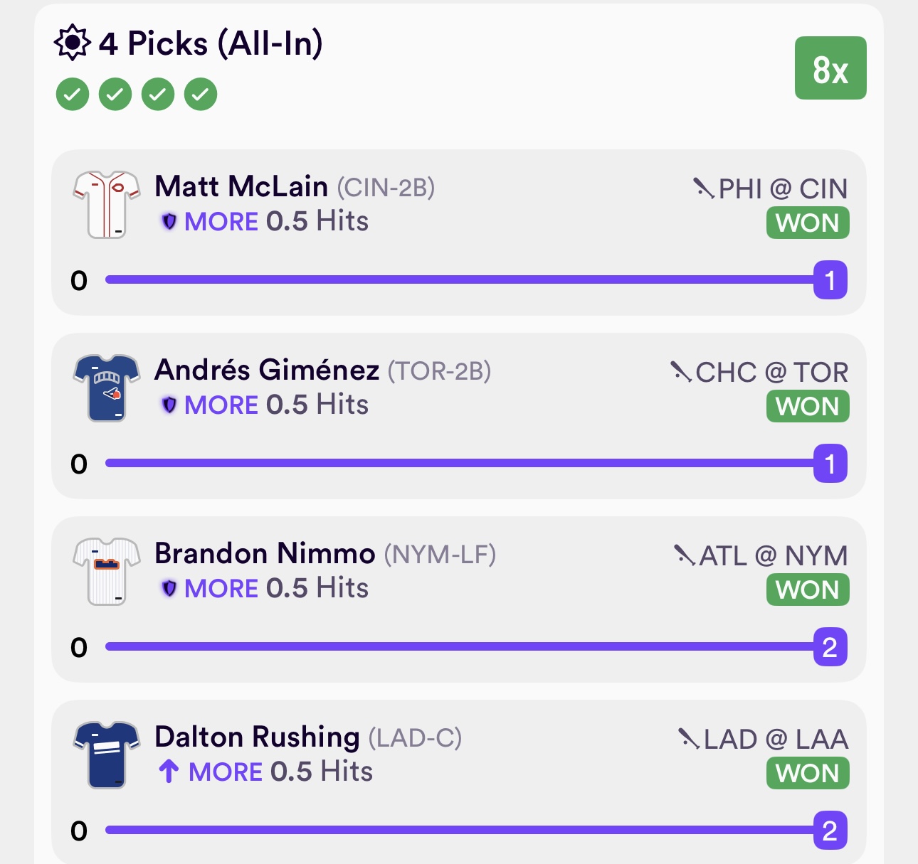This screenshot has width=918, height=864.
Task: Tap the 4 Picks (All-In) title
Action: 211,43
